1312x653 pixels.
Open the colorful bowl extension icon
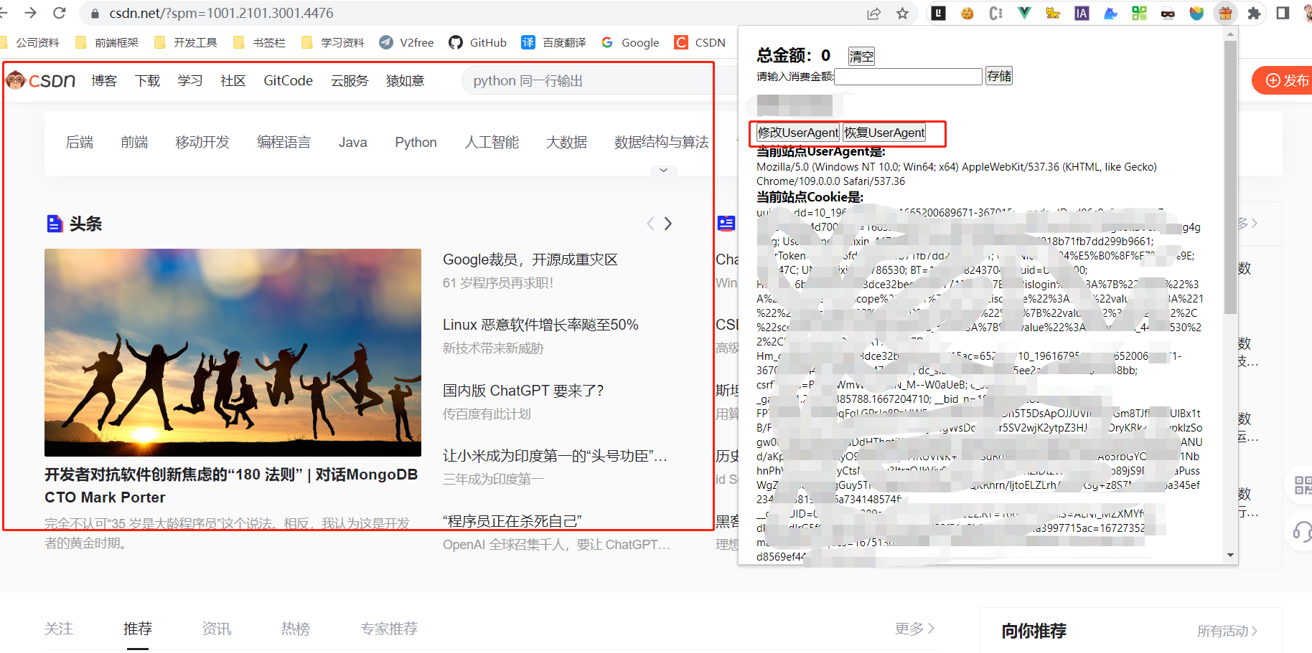click(x=1196, y=13)
